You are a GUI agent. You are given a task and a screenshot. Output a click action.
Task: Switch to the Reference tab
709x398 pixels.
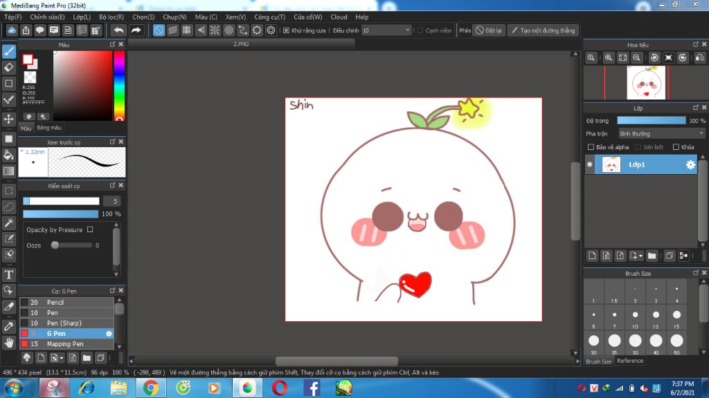click(x=630, y=361)
